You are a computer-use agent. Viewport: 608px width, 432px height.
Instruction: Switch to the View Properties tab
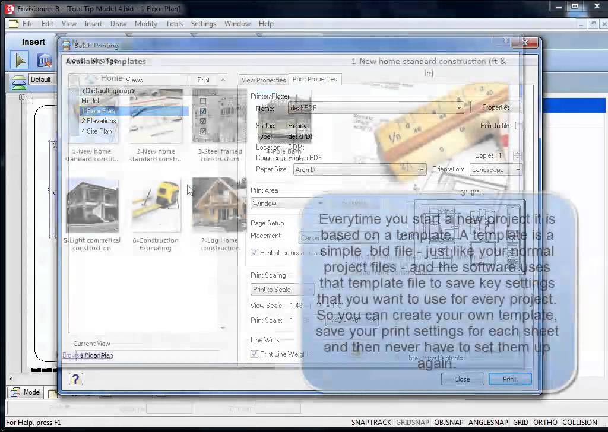pyautogui.click(x=264, y=80)
